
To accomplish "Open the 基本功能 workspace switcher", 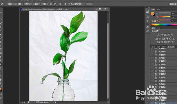I will pos(173,4).
